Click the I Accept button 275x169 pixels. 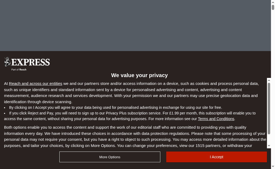click(216, 157)
